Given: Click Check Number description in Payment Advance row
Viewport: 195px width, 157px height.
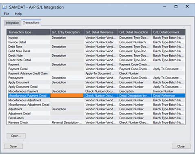Looking at the screenshot, I should point(135,74).
